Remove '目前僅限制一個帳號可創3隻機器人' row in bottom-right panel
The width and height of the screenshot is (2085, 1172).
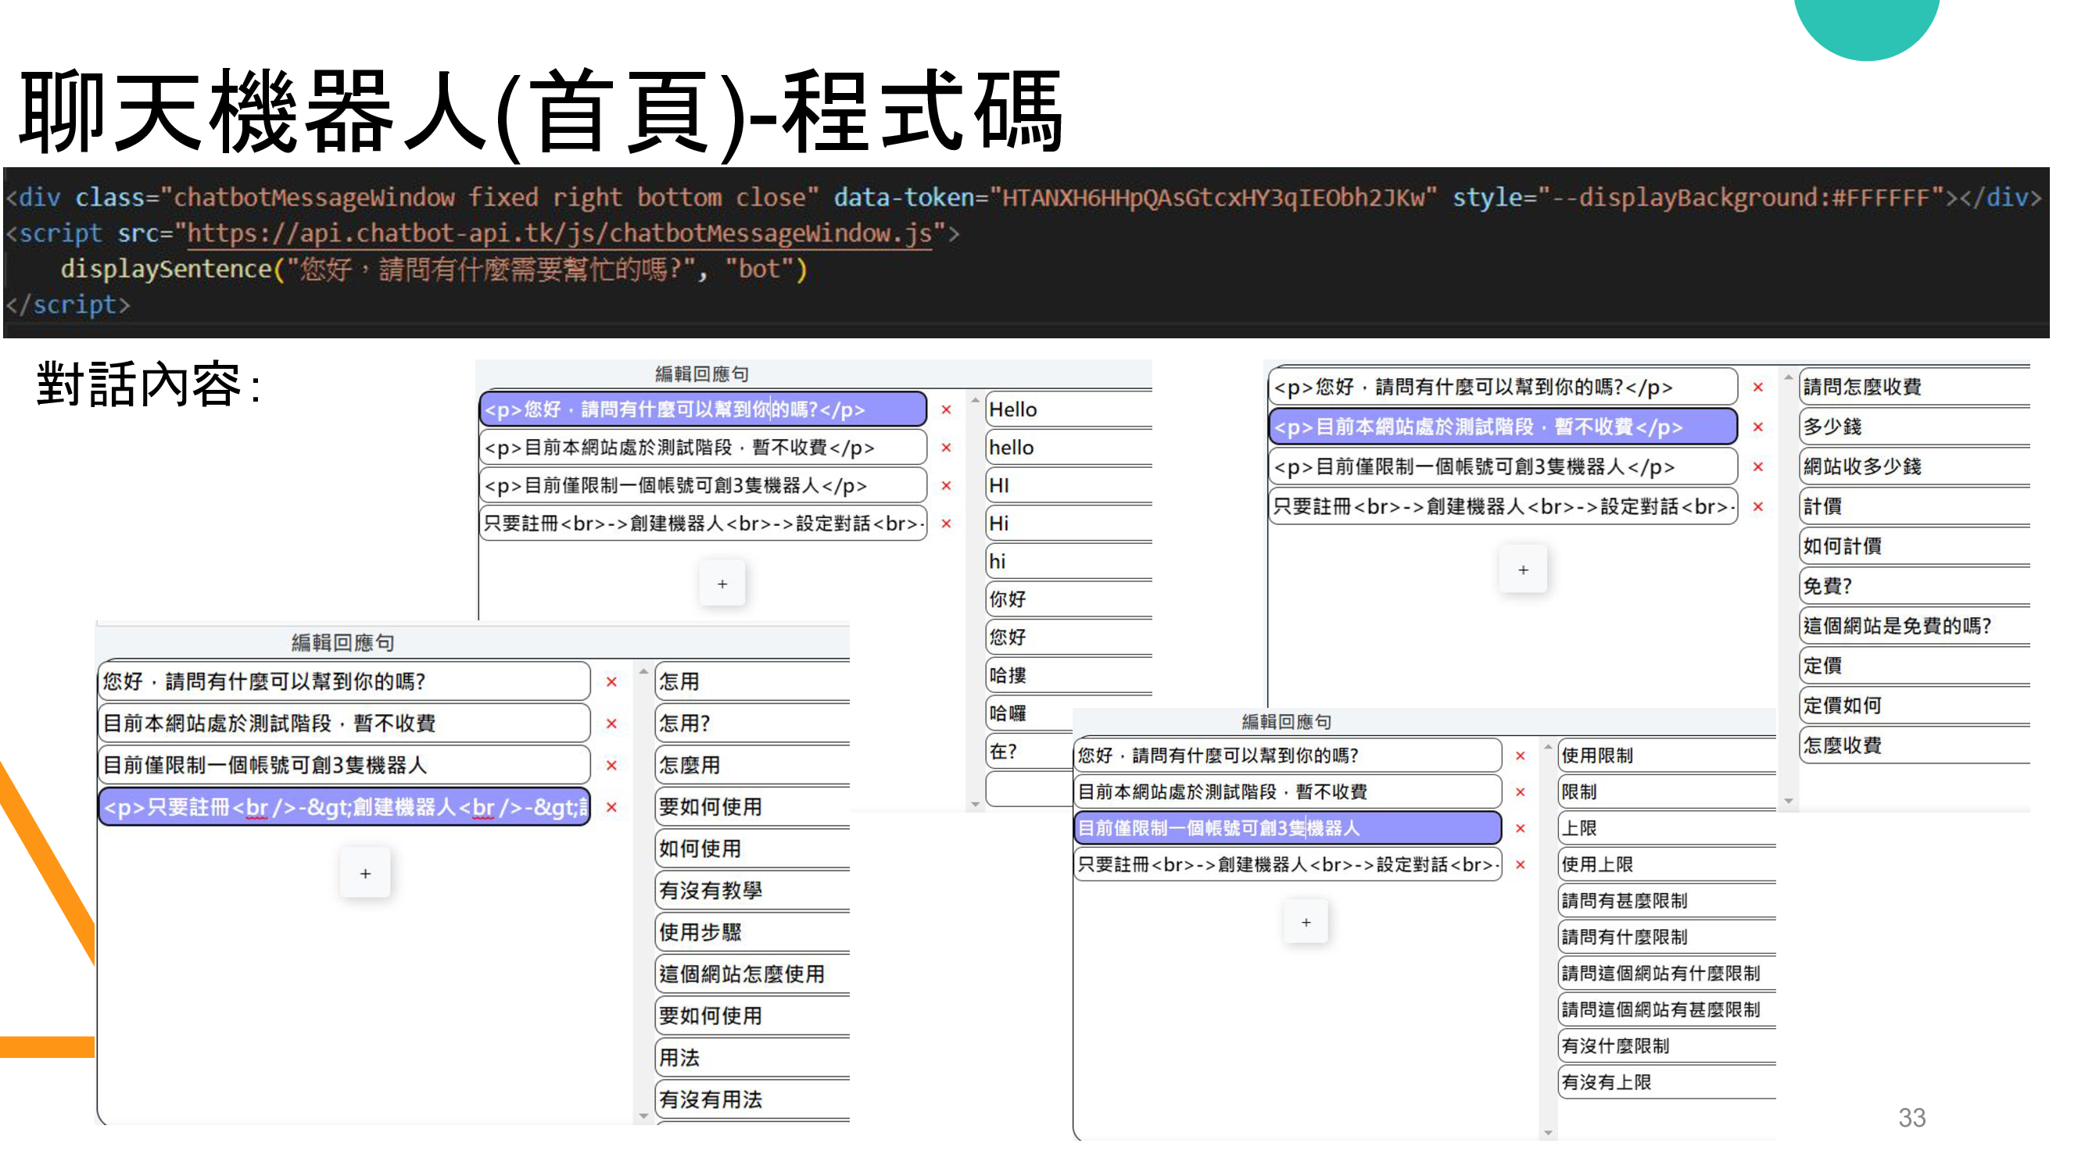tap(1521, 829)
